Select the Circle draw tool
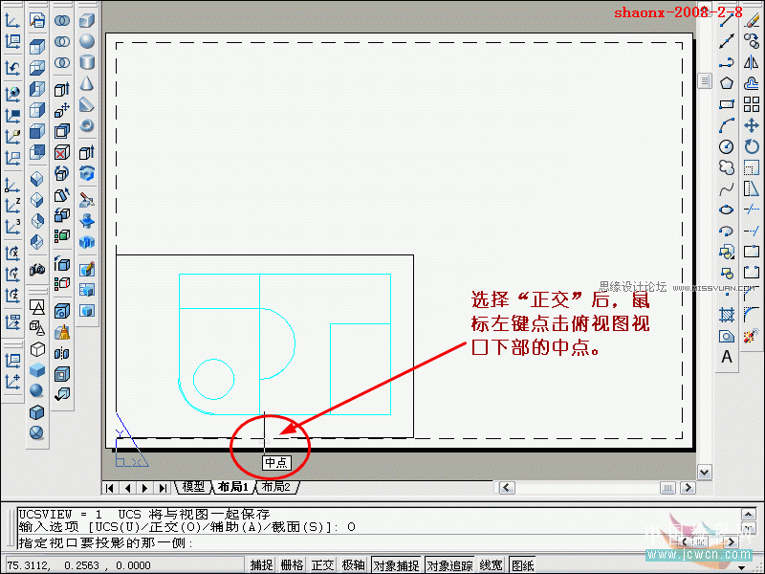Screen dimensions: 765x574 point(727,146)
